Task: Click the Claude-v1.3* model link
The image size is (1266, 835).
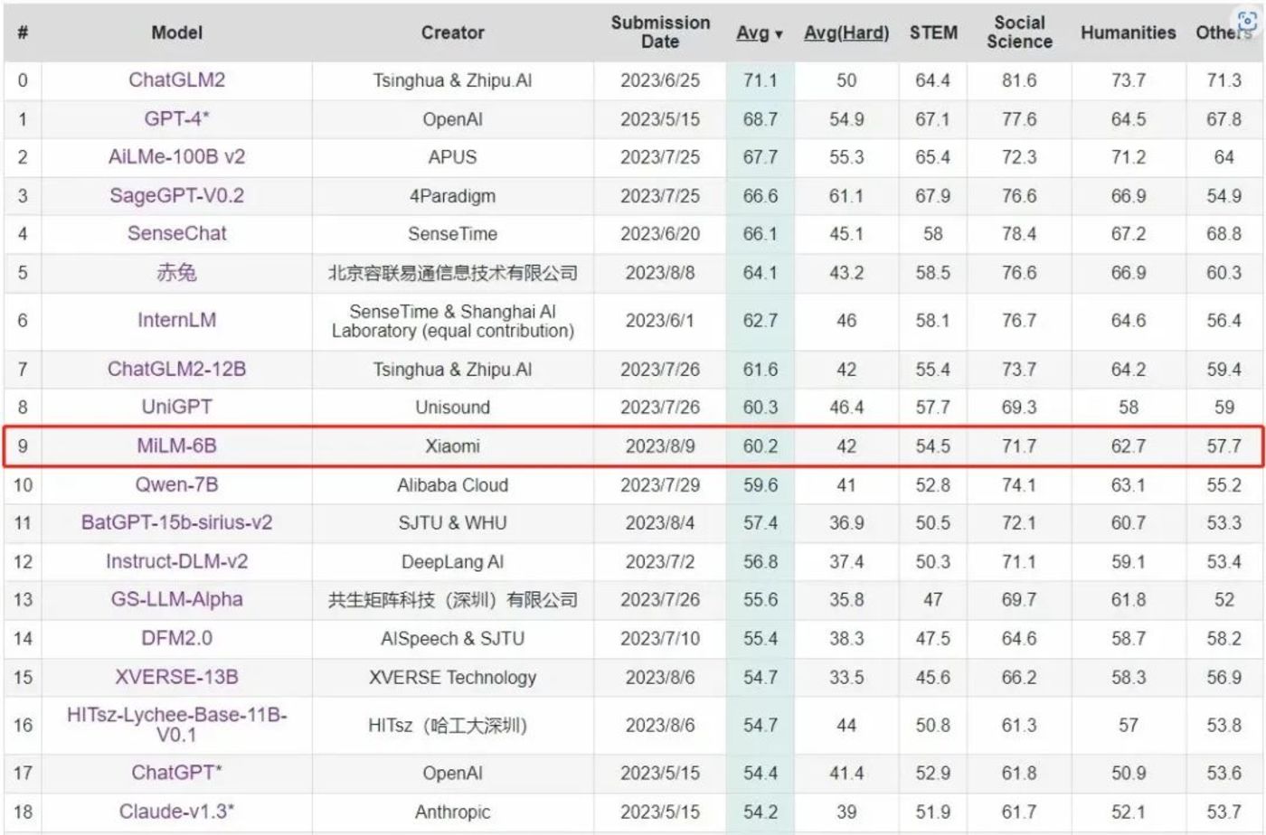Action: pyautogui.click(x=176, y=812)
